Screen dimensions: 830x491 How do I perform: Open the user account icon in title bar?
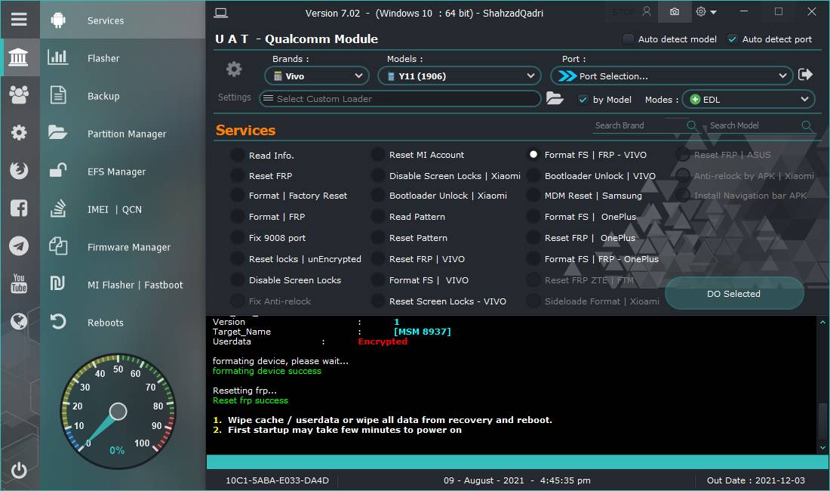[x=647, y=11]
